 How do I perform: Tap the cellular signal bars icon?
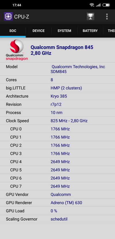point(98,5)
